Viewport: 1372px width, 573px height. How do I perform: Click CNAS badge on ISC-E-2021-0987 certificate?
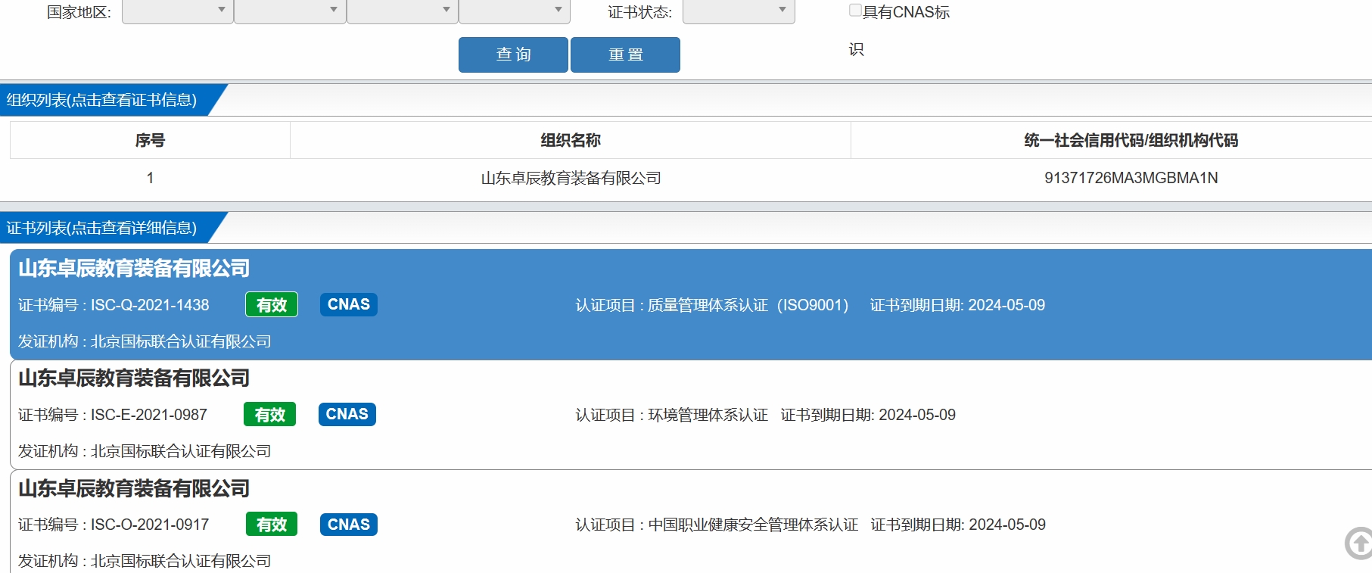[347, 414]
